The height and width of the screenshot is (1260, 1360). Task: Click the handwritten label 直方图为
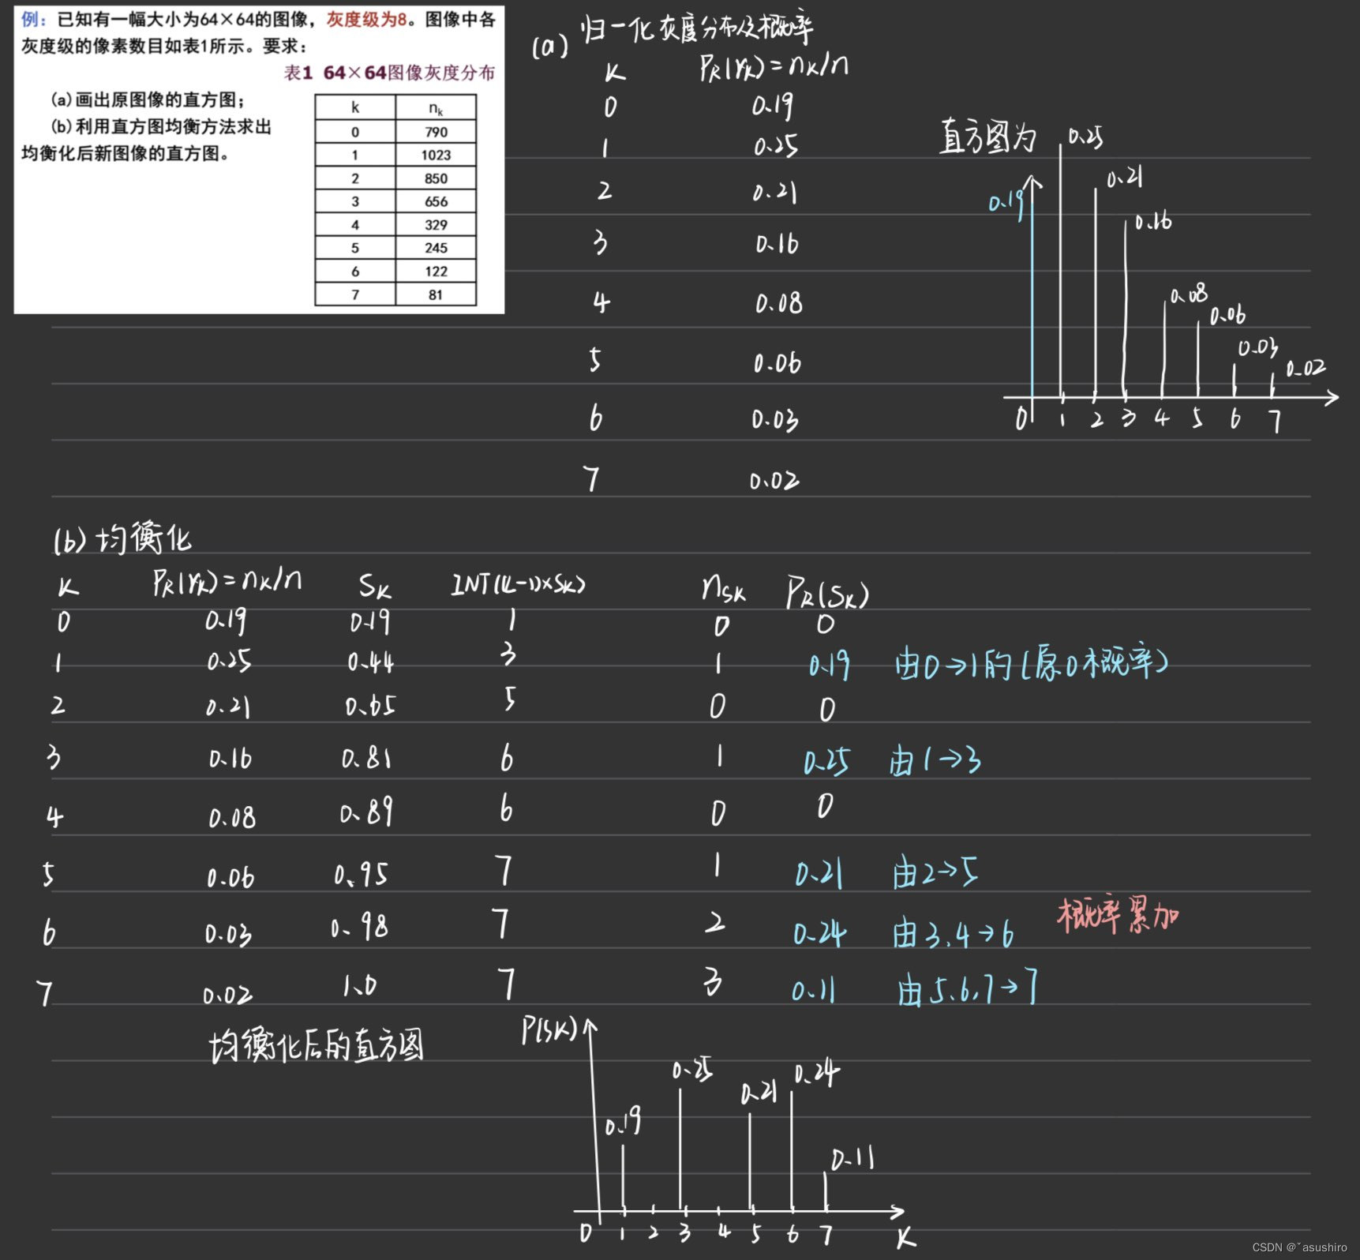point(988,136)
